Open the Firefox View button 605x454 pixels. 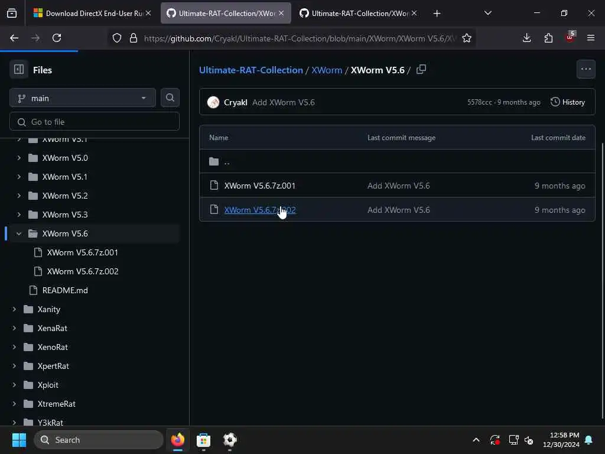(x=12, y=13)
